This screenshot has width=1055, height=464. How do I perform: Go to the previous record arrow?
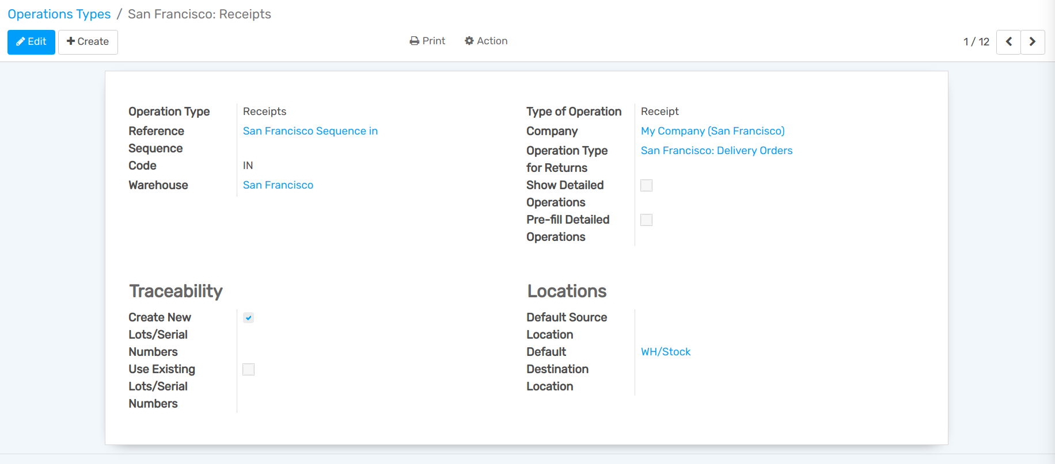[1008, 42]
